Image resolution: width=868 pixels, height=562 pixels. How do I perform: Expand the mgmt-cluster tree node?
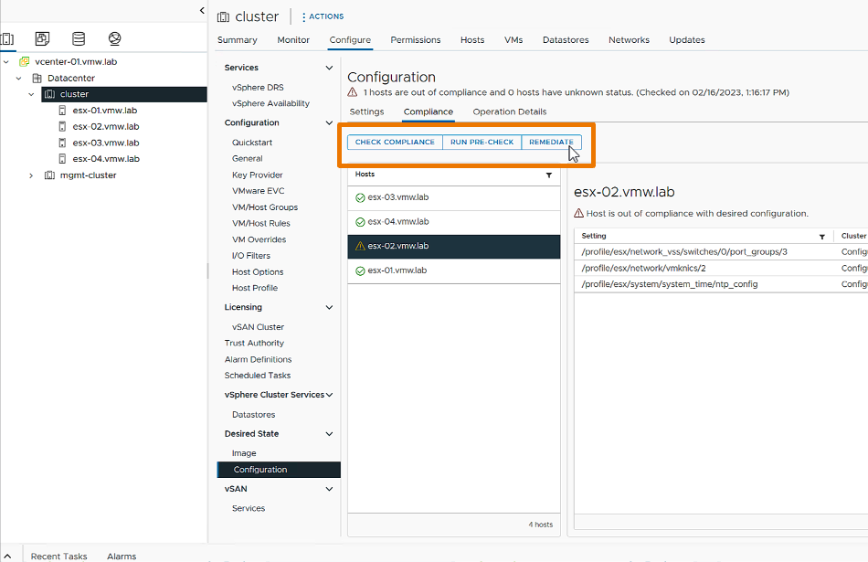click(x=31, y=175)
